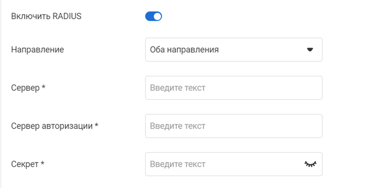Click the white knob of the RADIUS toggle
Screen dimensions: 380x188
157,16
